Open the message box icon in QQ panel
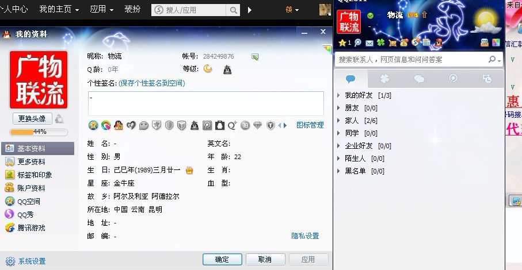 (x=485, y=43)
